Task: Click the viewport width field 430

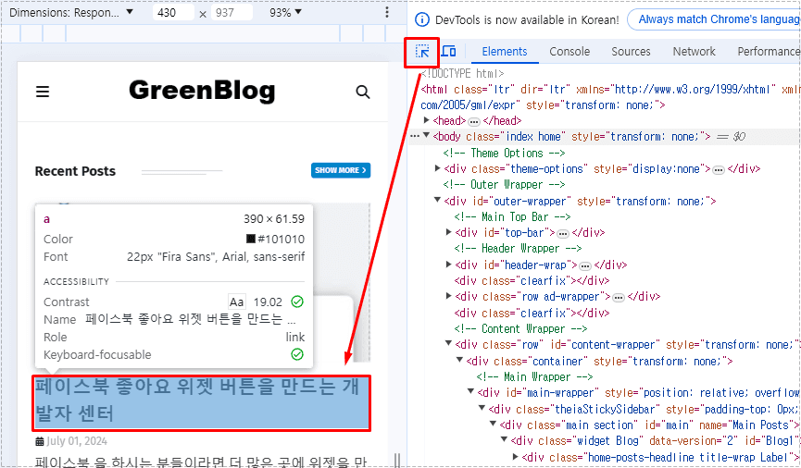Action: 172,13
